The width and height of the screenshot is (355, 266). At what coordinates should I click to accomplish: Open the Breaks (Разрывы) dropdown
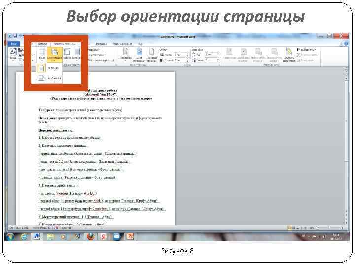coord(93,50)
